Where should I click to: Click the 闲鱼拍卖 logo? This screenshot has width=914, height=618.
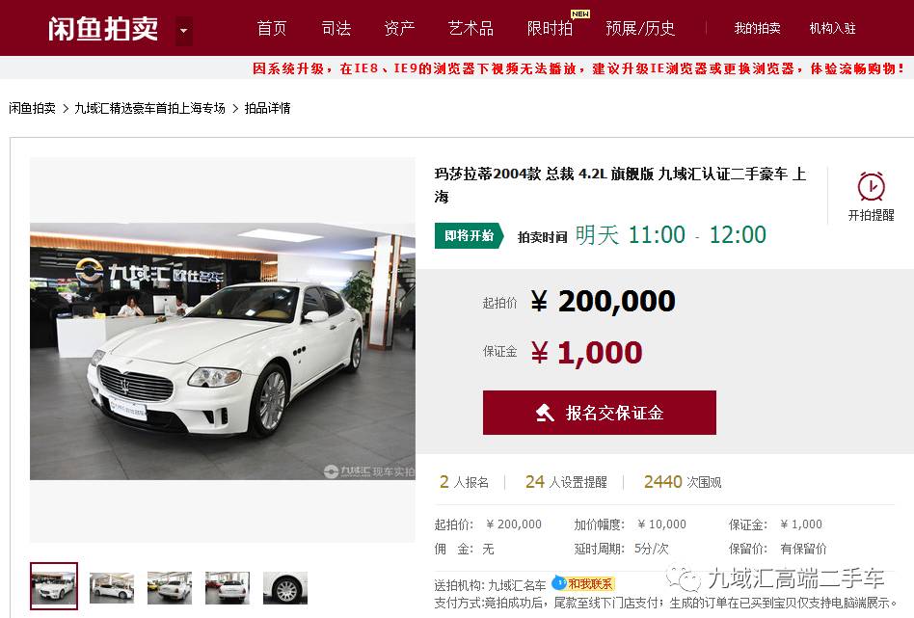[x=103, y=29]
